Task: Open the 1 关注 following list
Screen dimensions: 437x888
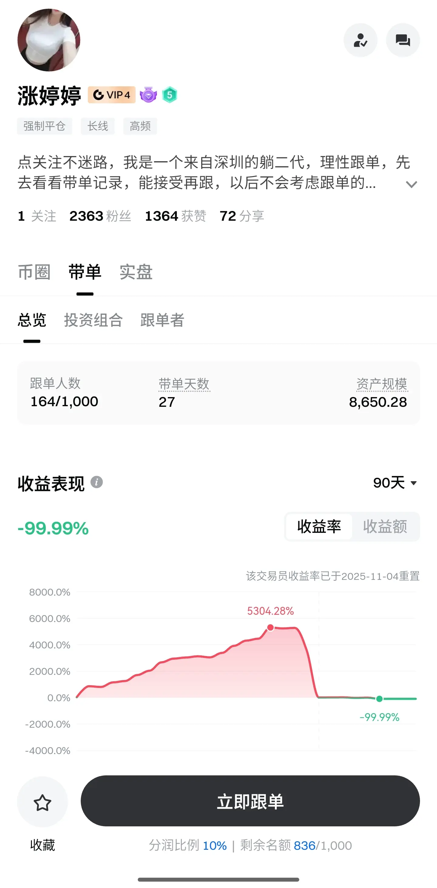Action: point(37,216)
